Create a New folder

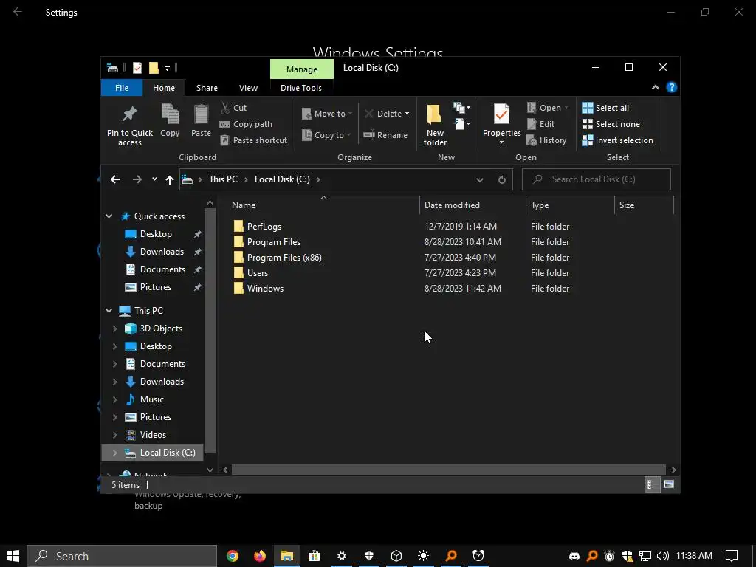tap(435, 125)
